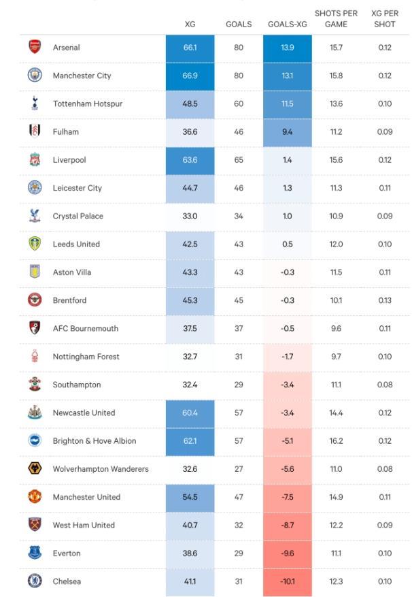
Task: Click the Brighton & Hove Albion crest
Action: 35,440
